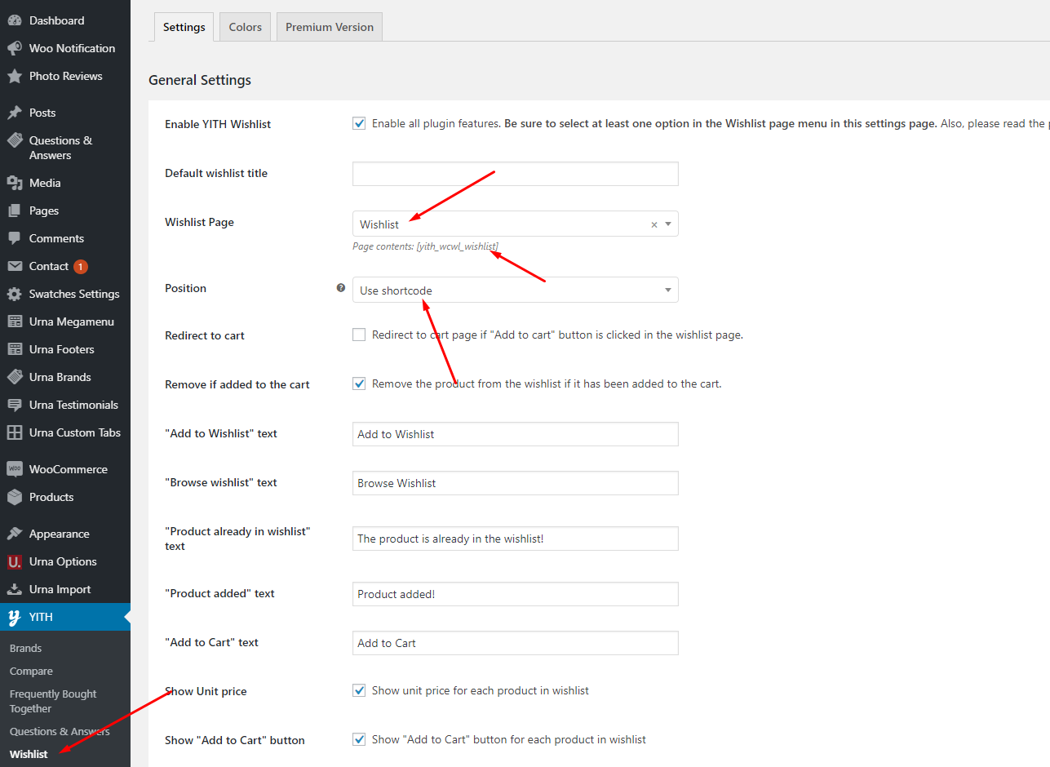
Task: Enable the Redirect to cart checkbox
Action: (x=359, y=335)
